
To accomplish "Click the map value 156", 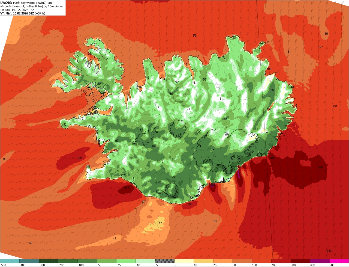I will tap(269, 109).
